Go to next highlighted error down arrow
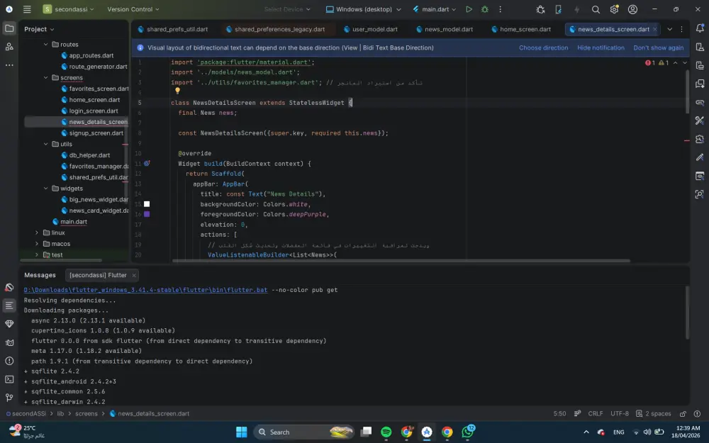This screenshot has height=443, width=709. pyautogui.click(x=685, y=63)
